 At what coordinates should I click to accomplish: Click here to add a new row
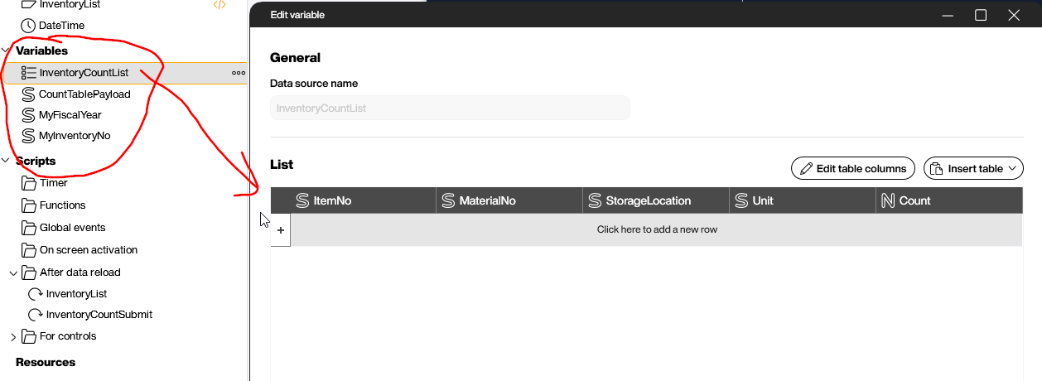657,229
